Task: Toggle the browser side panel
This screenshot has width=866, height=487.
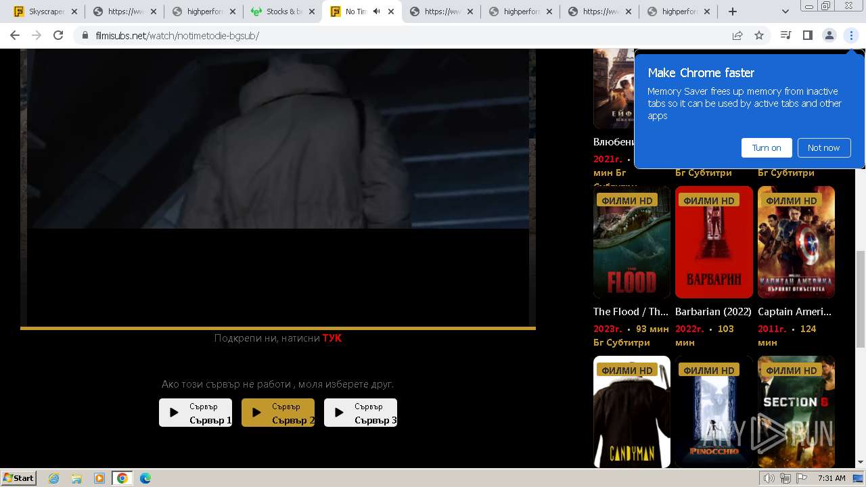Action: click(807, 35)
